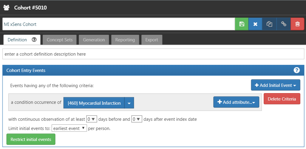The height and width of the screenshot is (149, 306).
Task: Expand the Add attribute menu
Action: [x=236, y=102]
